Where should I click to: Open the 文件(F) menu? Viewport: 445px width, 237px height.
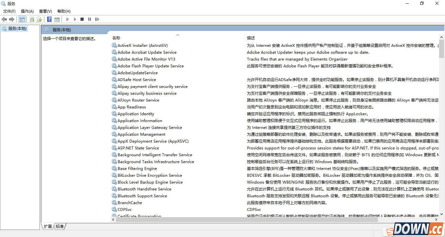click(x=9, y=11)
